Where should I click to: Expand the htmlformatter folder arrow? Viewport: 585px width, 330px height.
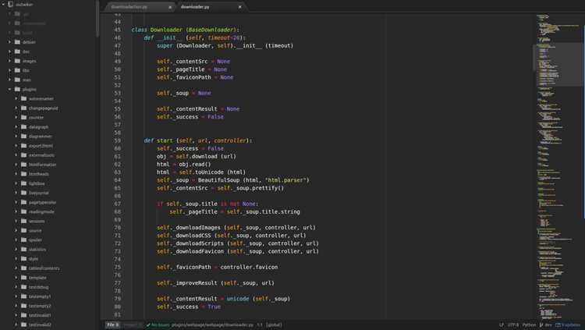tap(16, 165)
